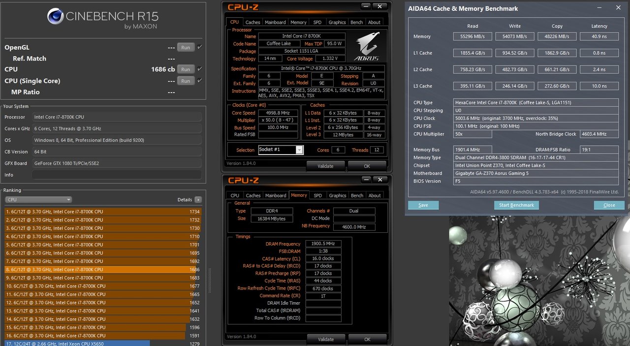This screenshot has width=630, height=346.
Task: Click the Memory Read value 55296 MB/s
Action: click(472, 36)
